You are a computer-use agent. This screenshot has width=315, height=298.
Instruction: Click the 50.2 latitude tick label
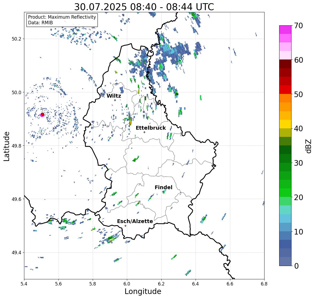(17, 39)
